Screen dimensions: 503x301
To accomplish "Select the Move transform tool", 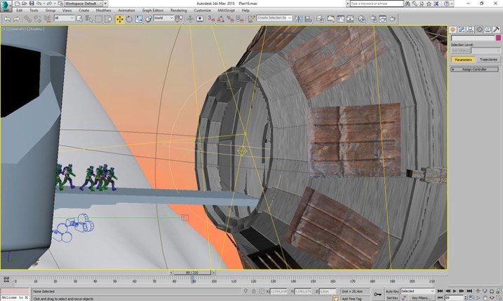I will [119, 19].
